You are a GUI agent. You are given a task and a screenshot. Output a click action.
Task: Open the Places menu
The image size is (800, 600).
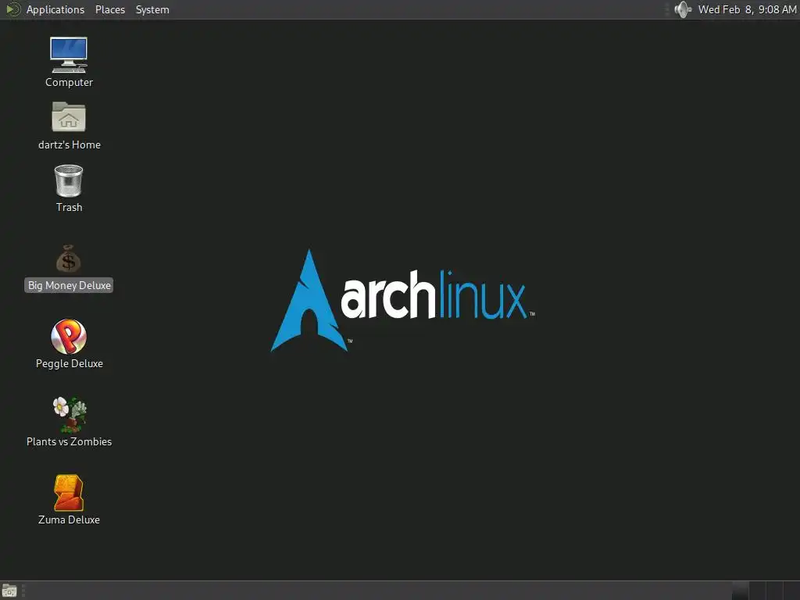109,9
